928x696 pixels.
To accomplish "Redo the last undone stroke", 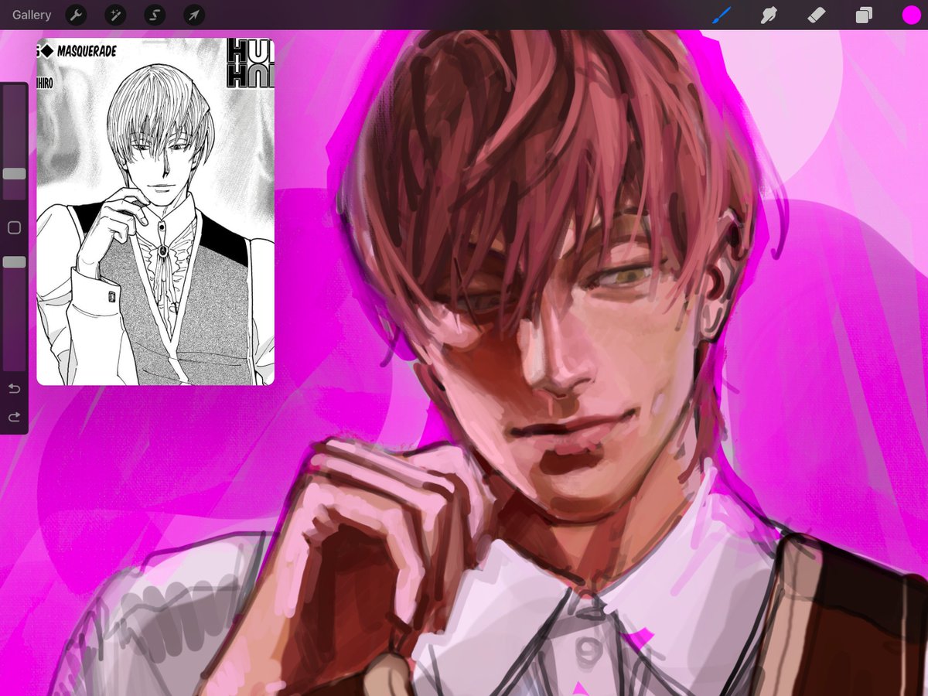I will point(14,417).
